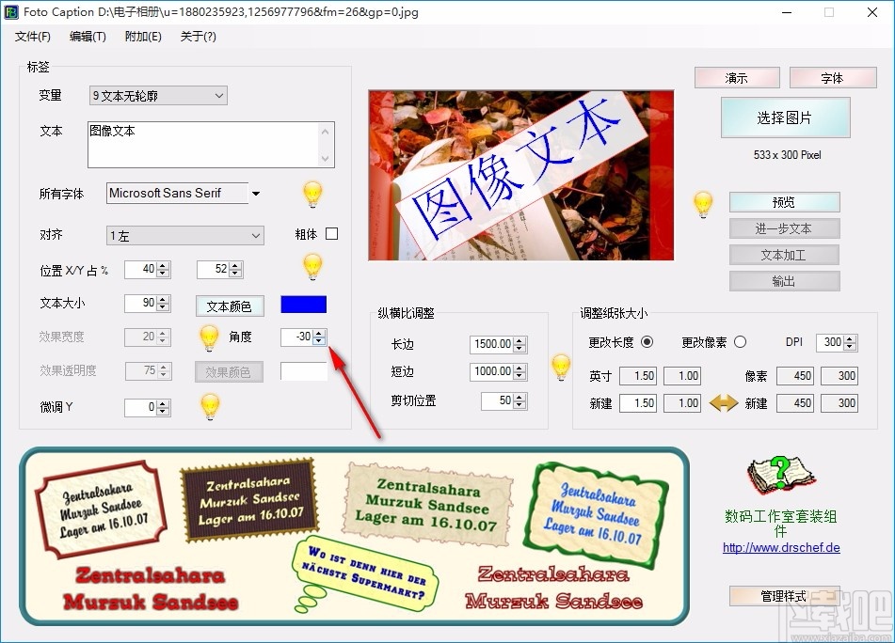Click the 文本加工 button
The width and height of the screenshot is (895, 643).
tap(784, 255)
